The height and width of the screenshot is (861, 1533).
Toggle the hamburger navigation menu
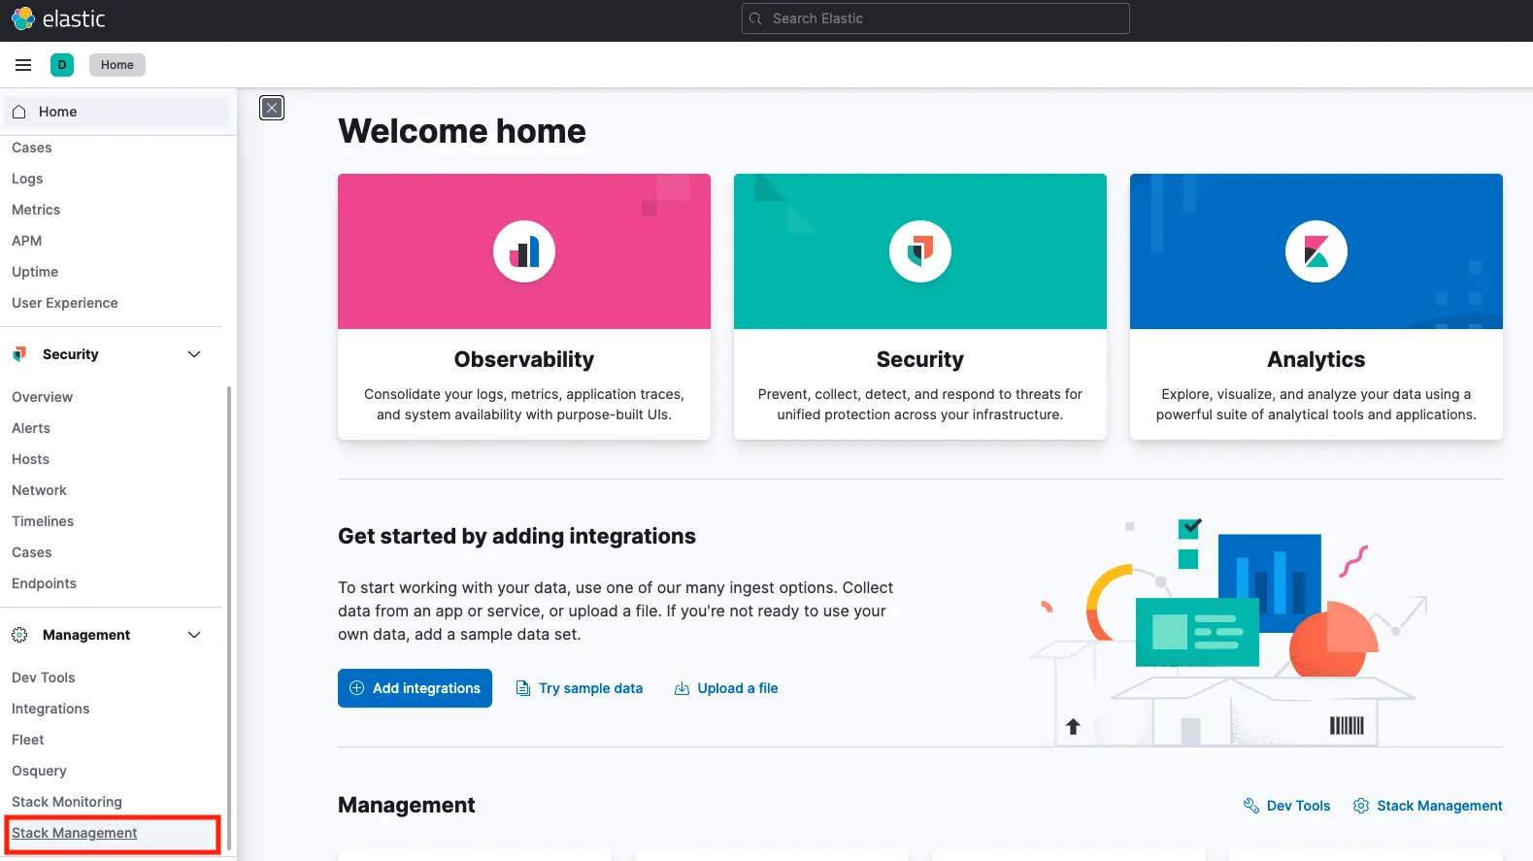click(x=23, y=65)
